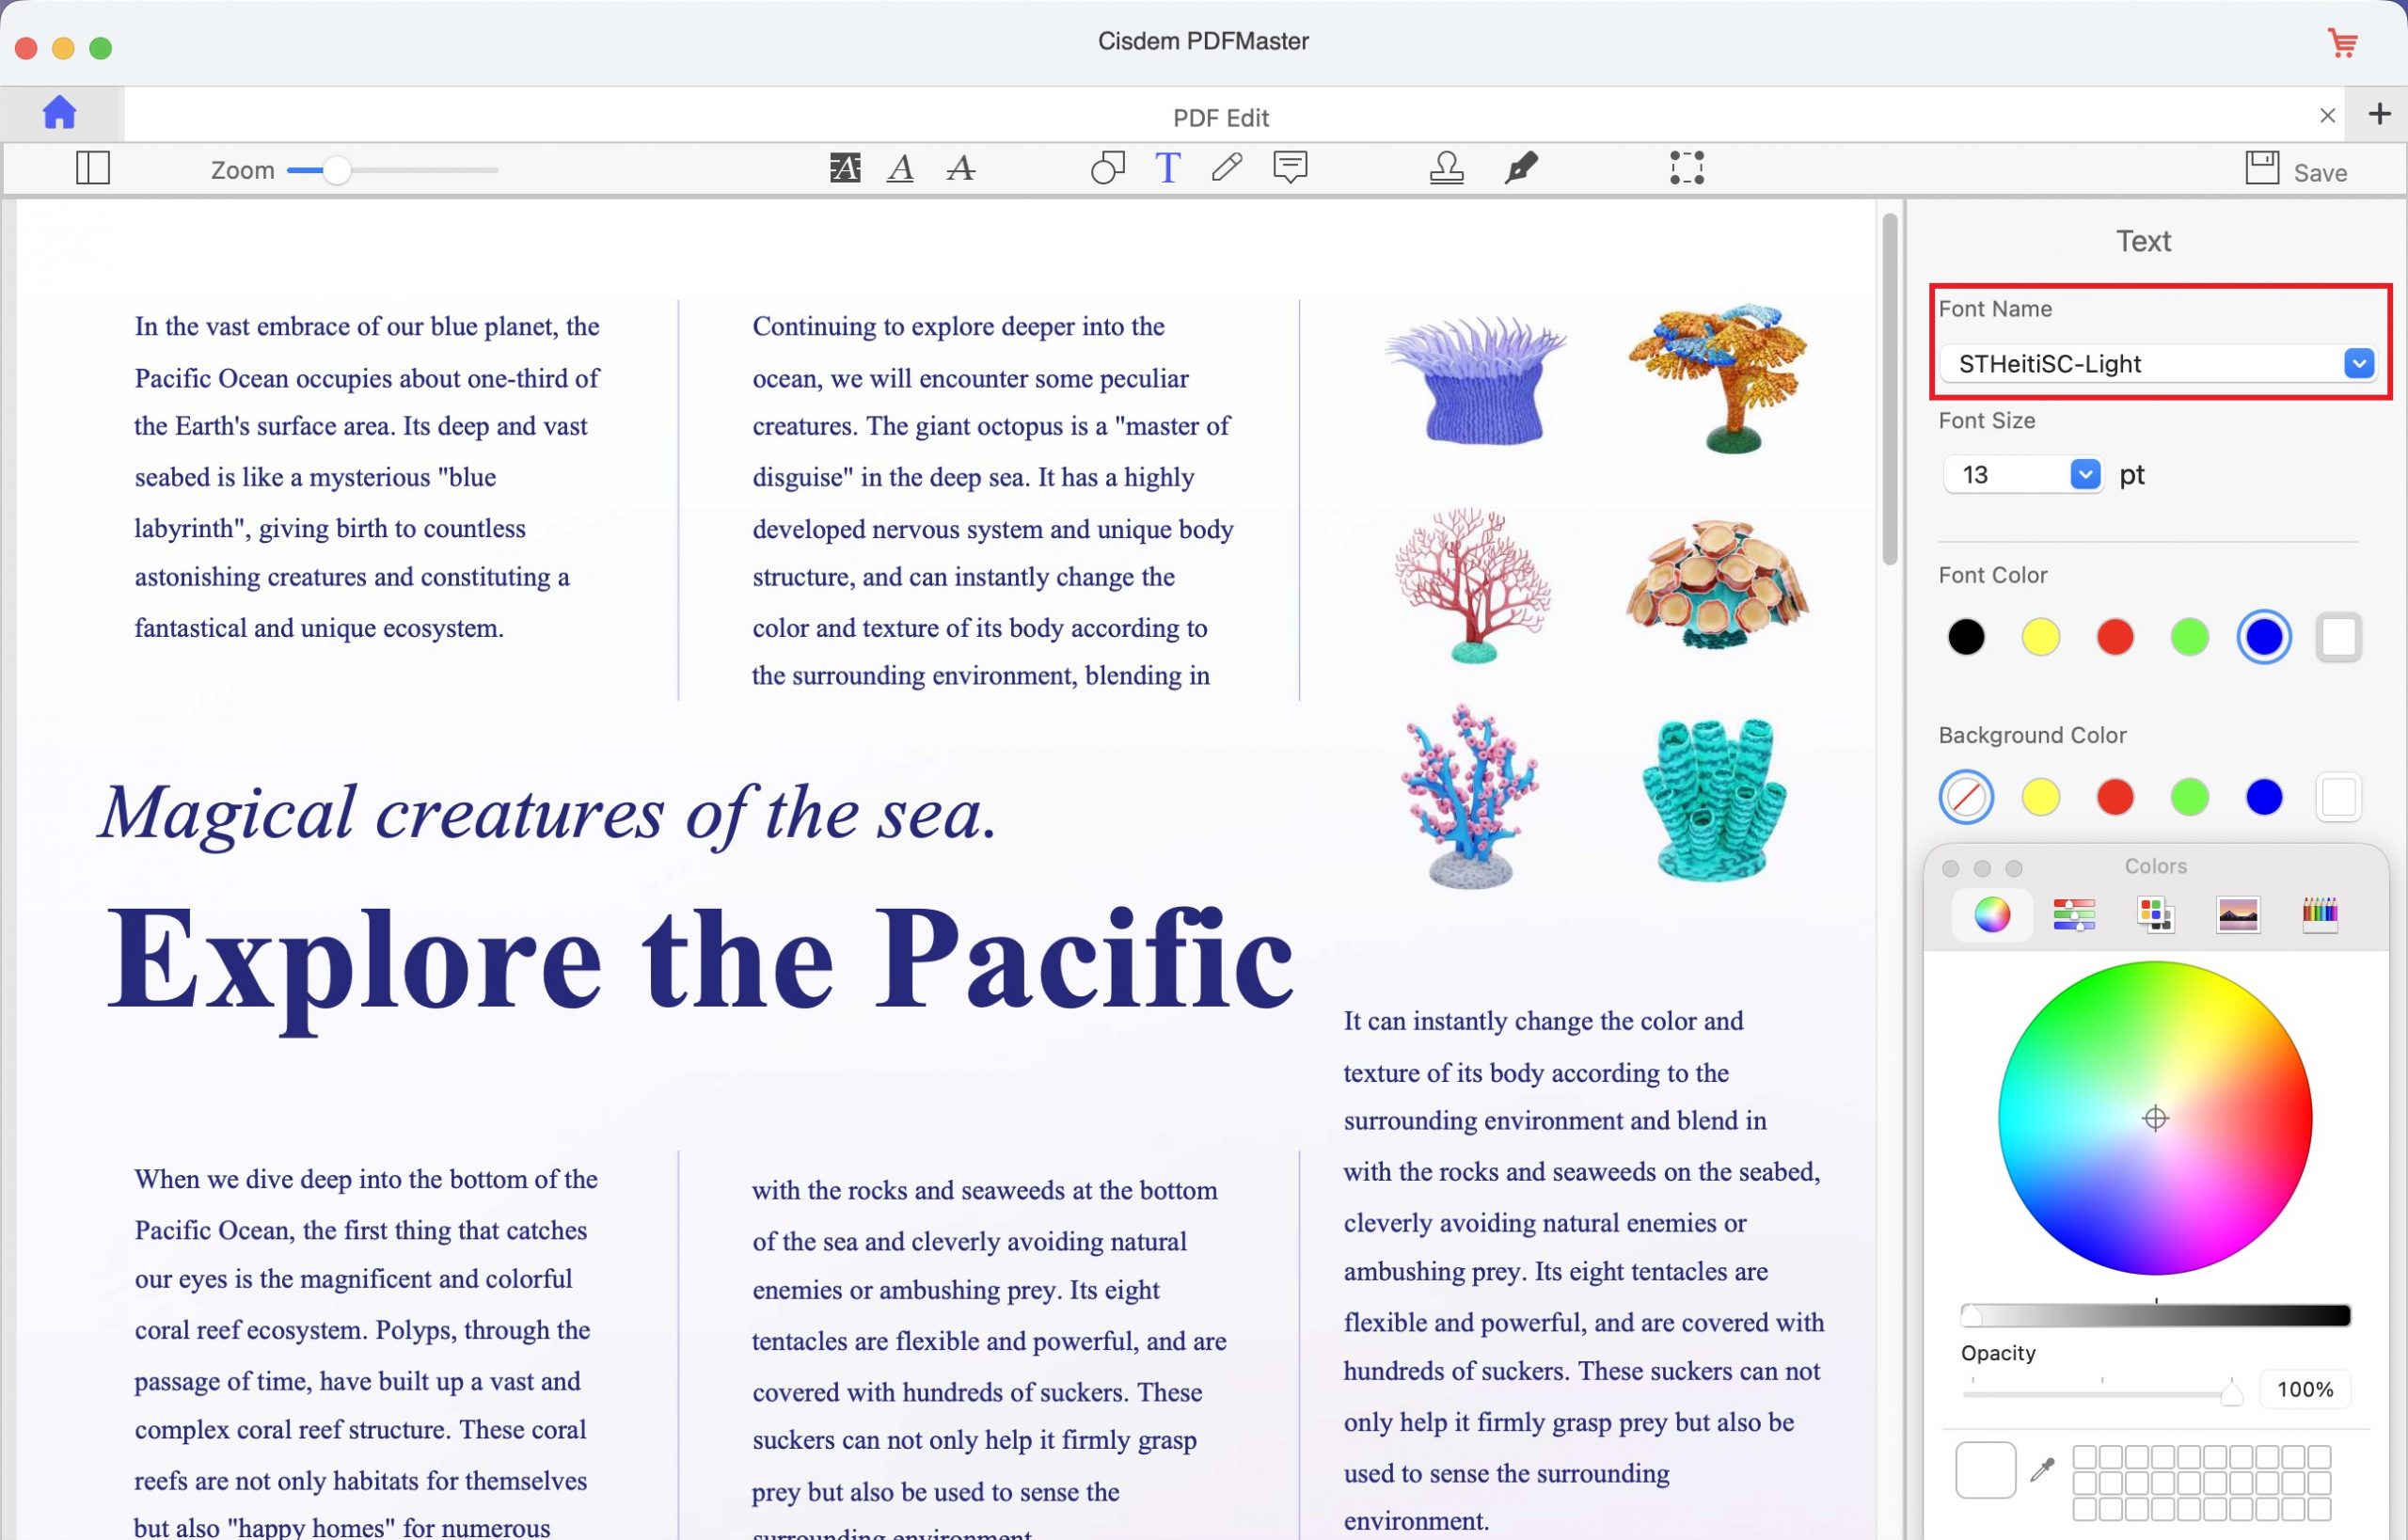Set font color to red
This screenshot has height=1540, width=2408.
2115,637
